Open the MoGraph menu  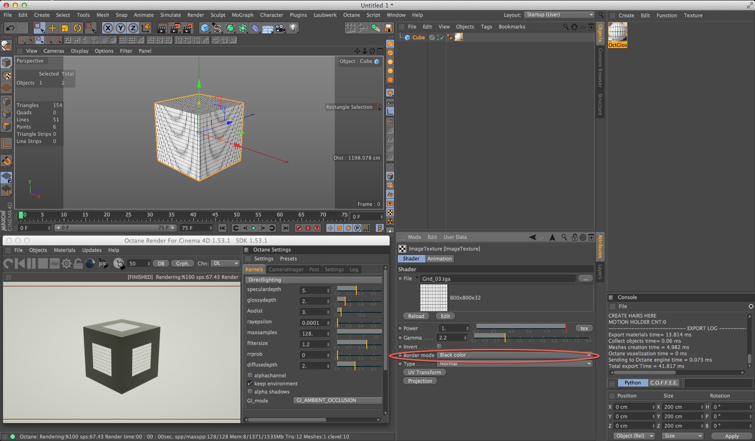coord(242,15)
